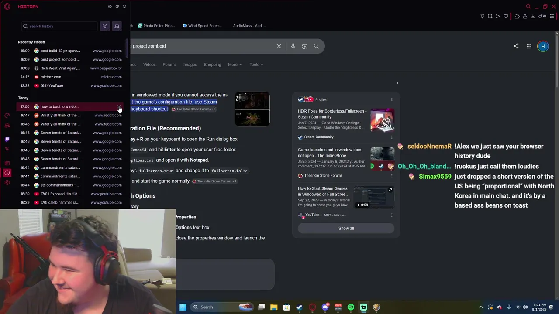The height and width of the screenshot is (314, 559).
Task: Search by image with Google Lens
Action: click(305, 46)
